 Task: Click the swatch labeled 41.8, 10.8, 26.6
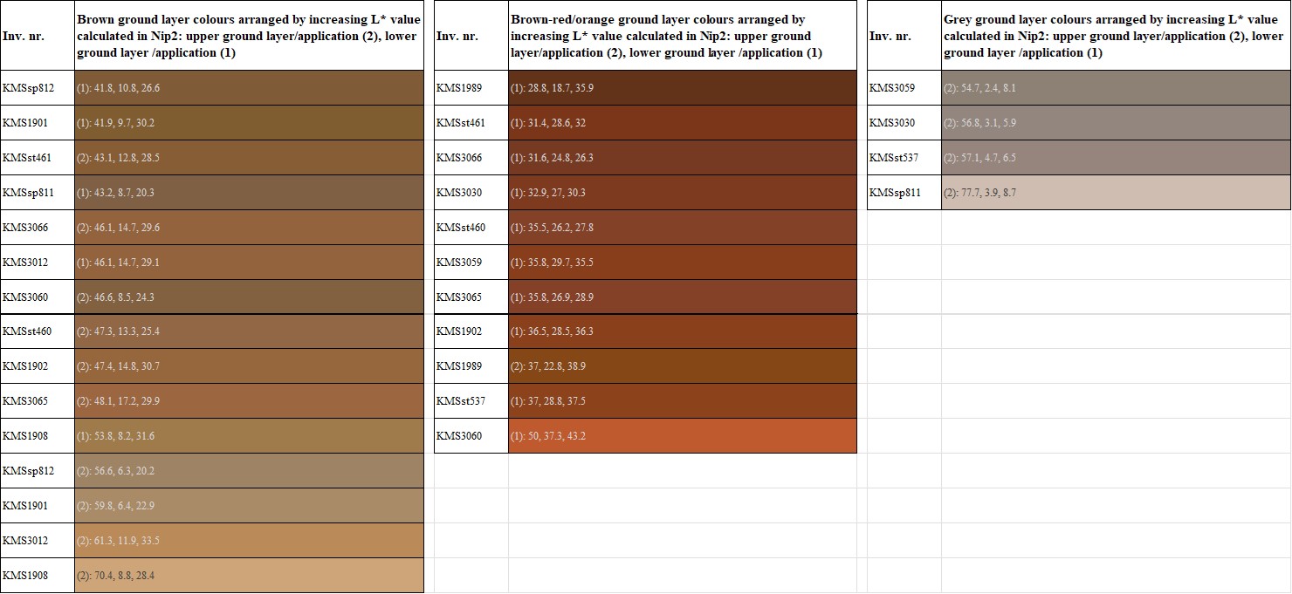click(249, 88)
